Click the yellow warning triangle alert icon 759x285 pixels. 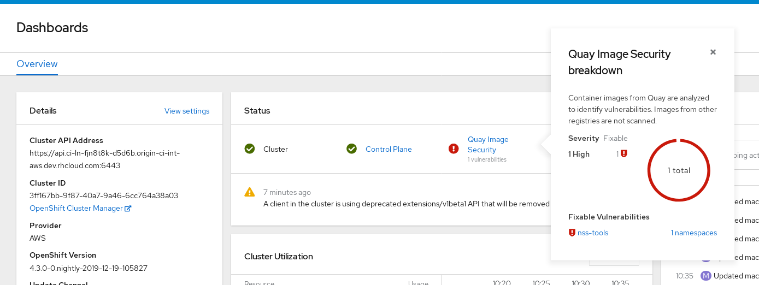click(x=250, y=192)
